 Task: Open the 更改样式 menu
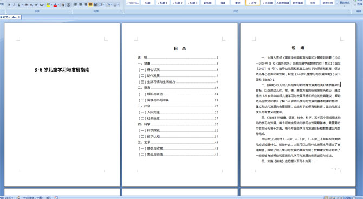(x=345, y=3)
